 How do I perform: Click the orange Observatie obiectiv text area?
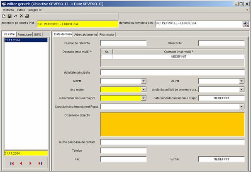point(172,124)
